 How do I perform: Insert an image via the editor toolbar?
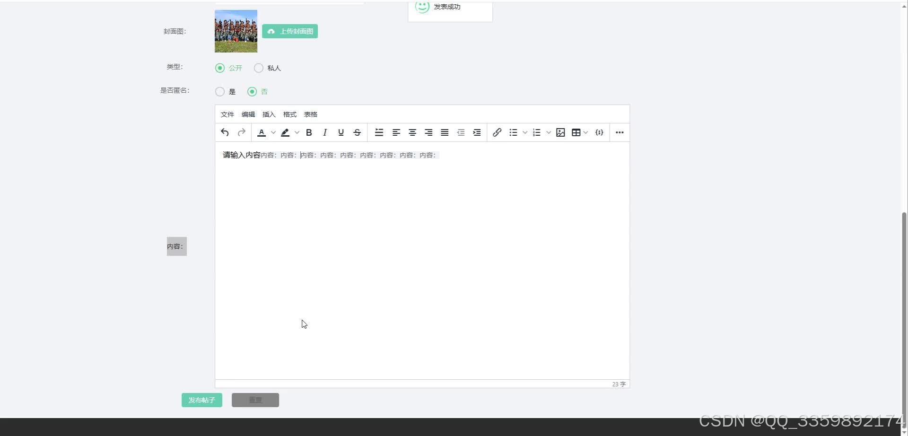560,132
